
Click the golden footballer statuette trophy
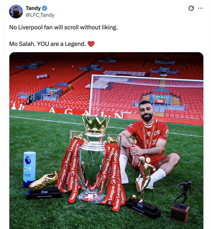(145, 175)
